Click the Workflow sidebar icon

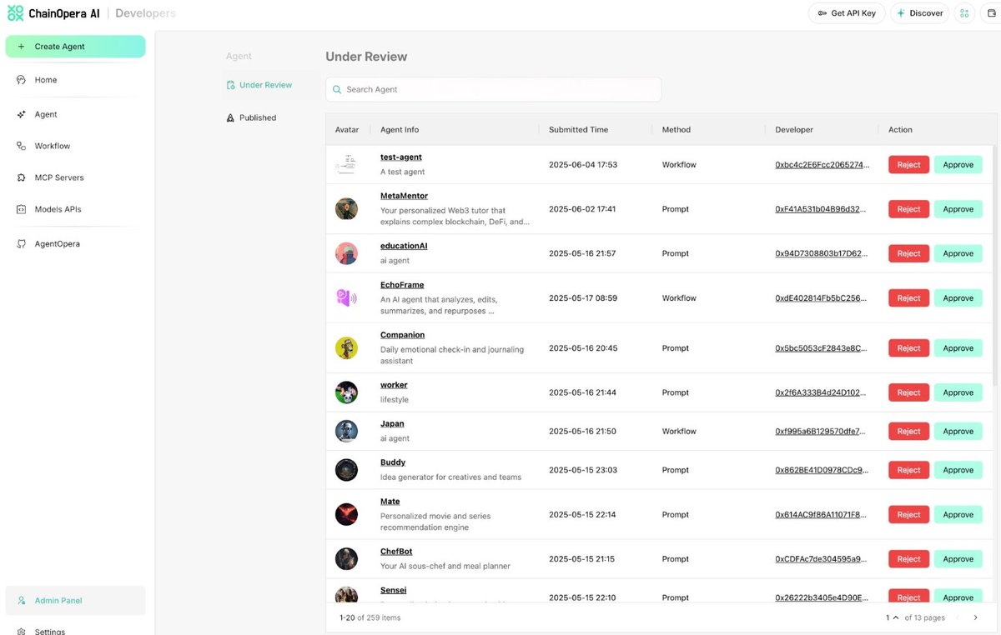21,146
